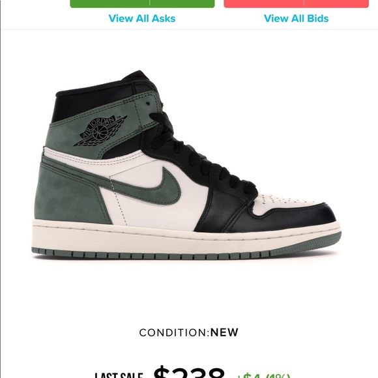Click the white midsole of the shoe
378x378 pixels.
pyautogui.click(x=186, y=240)
